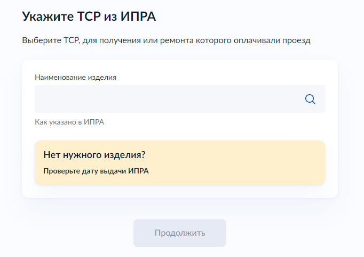Click left edge of gray search field
Screen dimensions: 364x257
tap(38, 99)
